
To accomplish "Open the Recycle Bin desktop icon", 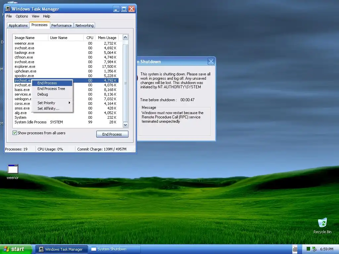I will pos(322,223).
